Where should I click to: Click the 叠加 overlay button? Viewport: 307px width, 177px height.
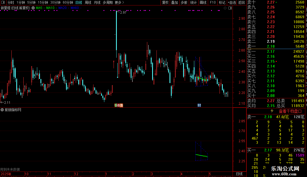click(175, 2)
